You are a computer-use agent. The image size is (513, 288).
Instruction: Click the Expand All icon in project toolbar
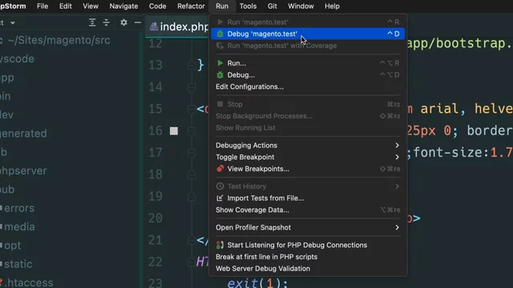92,22
